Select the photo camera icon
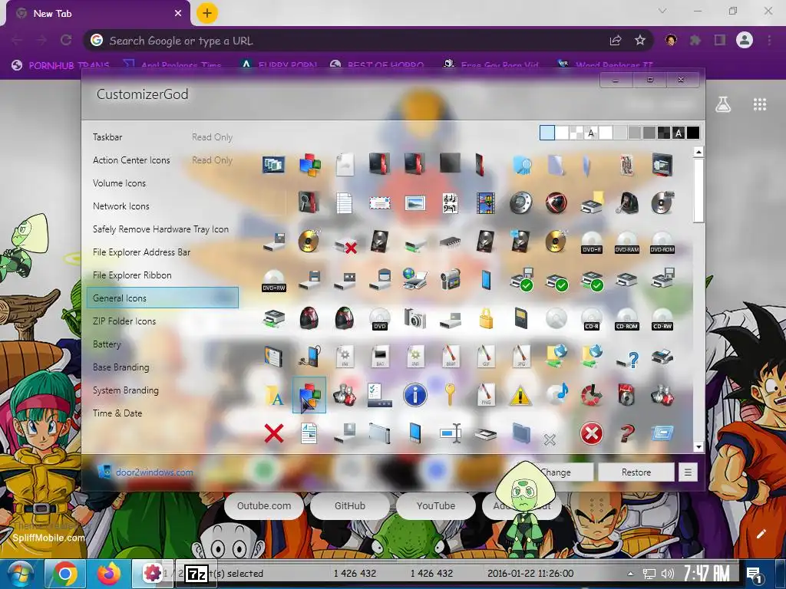 (415, 318)
